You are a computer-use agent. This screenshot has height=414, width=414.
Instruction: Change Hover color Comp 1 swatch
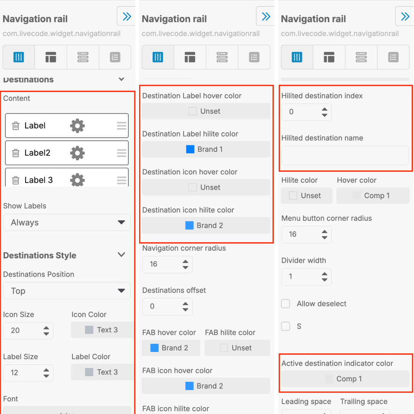point(373,195)
